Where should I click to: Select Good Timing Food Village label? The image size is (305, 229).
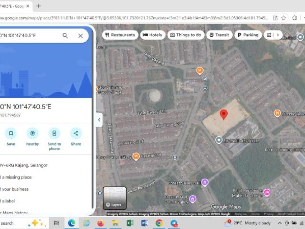[110, 90]
